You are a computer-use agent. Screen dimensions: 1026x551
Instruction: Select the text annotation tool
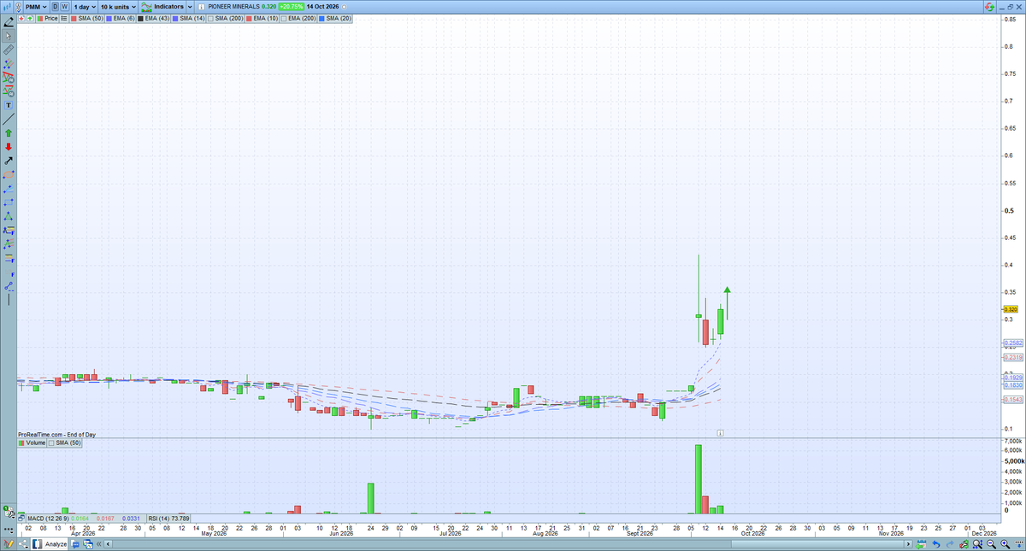click(9, 105)
